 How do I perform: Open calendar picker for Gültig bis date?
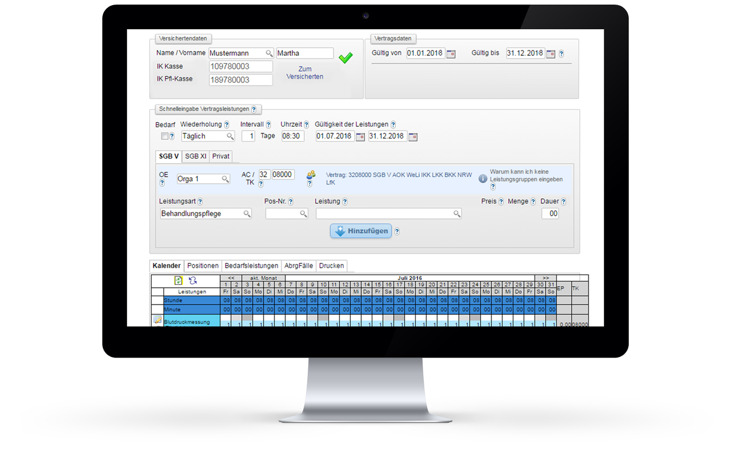(x=550, y=53)
